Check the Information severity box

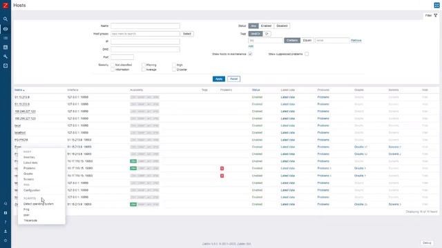pyautogui.click(x=113, y=70)
